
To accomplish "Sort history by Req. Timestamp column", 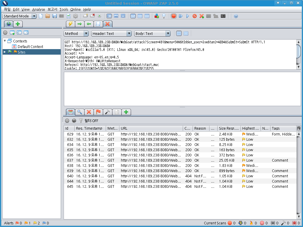I will tap(90, 128).
